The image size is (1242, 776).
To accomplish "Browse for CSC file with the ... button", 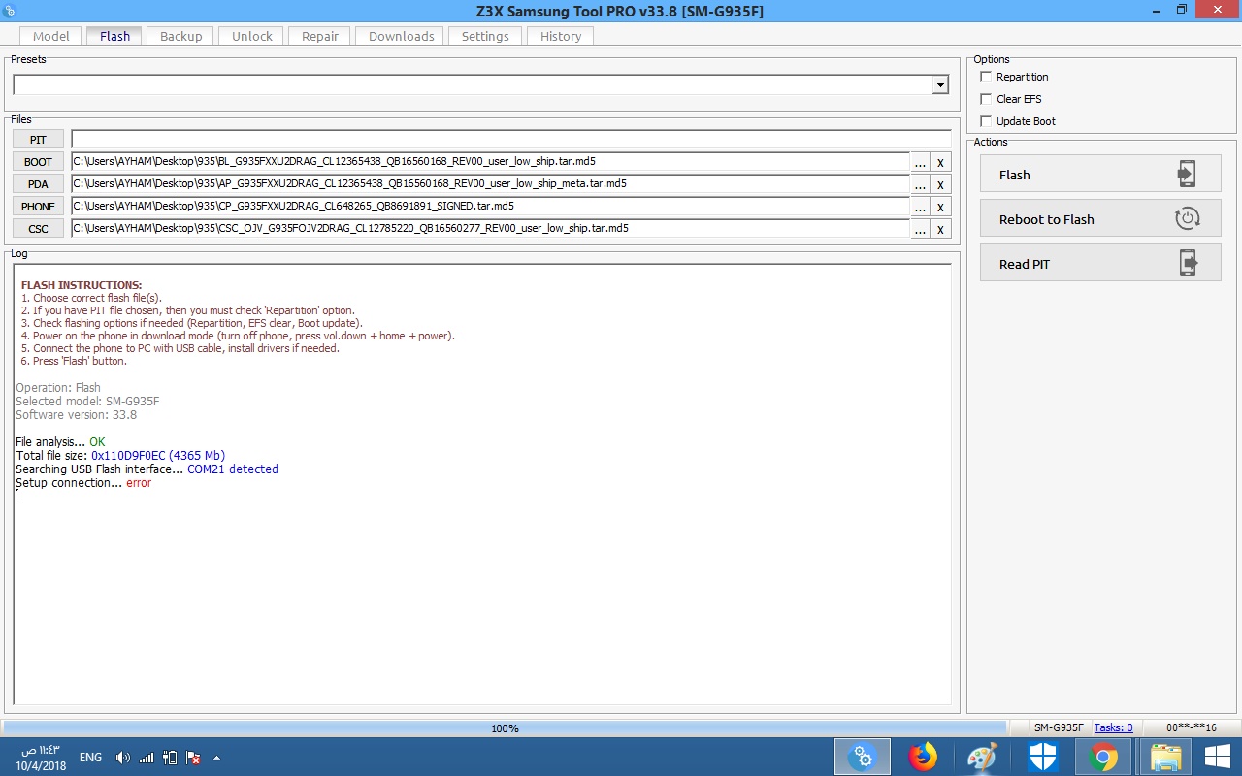I will 921,229.
